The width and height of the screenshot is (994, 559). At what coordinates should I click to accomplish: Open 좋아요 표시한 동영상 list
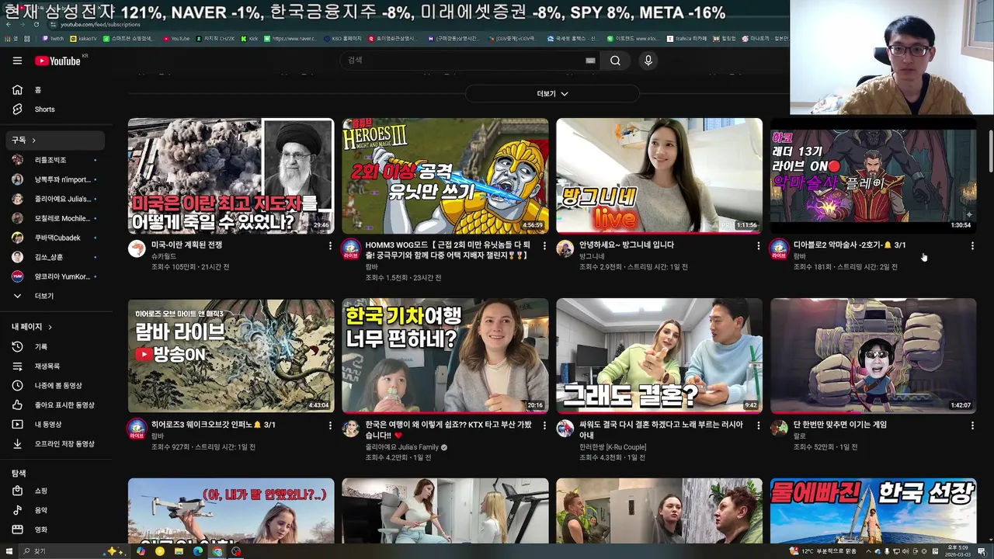tap(54, 405)
